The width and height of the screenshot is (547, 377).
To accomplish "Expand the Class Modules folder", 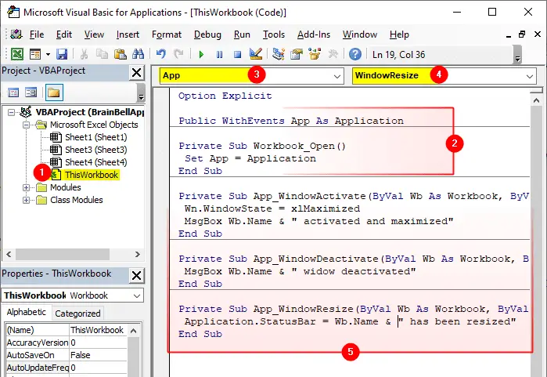I will click(x=26, y=200).
